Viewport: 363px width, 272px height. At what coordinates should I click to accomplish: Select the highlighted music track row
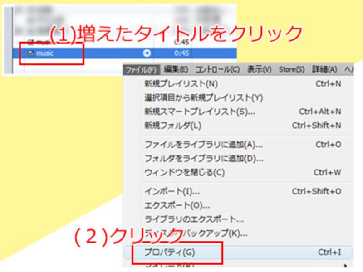82,52
